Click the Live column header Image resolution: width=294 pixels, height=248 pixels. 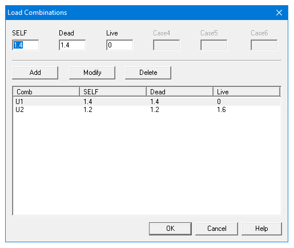247,92
